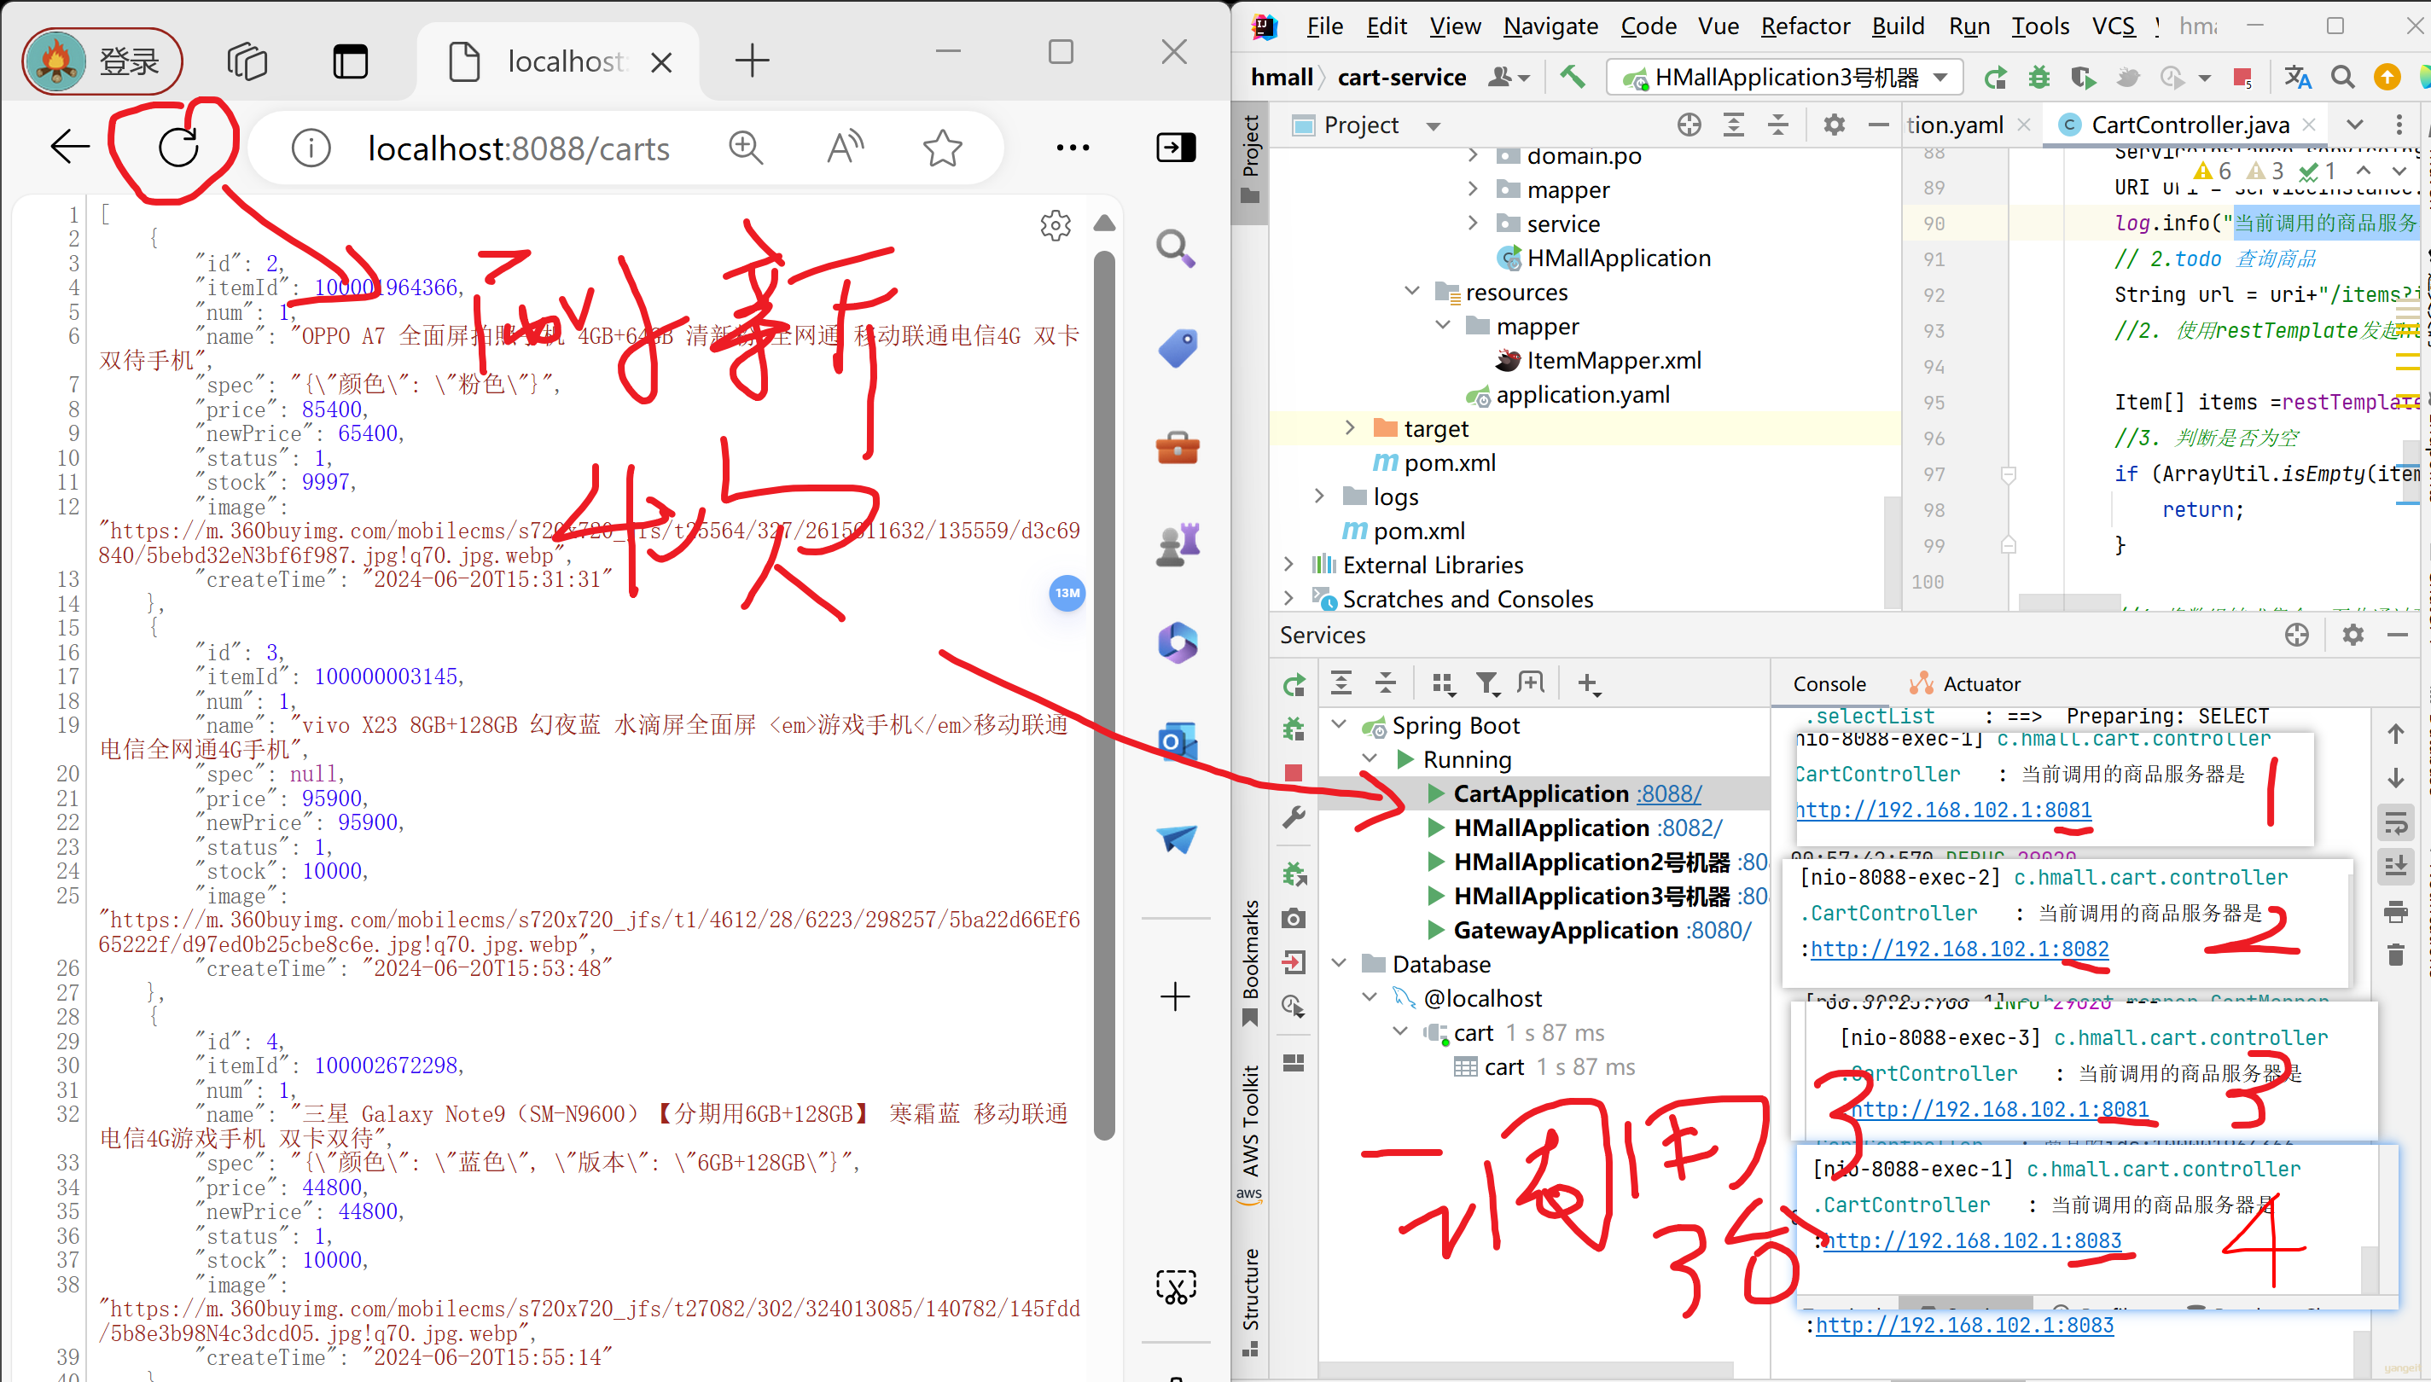Open the Build menu
2431x1382 pixels.
point(1898,26)
